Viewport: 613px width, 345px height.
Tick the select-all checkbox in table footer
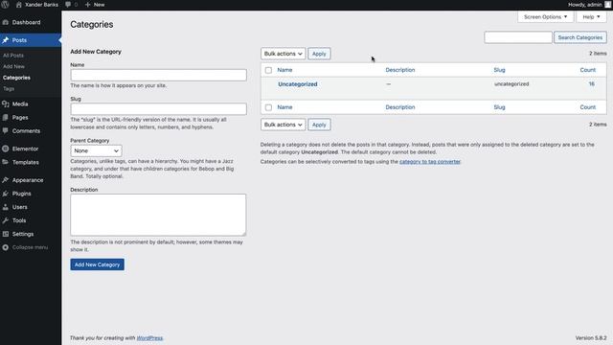[x=268, y=107]
